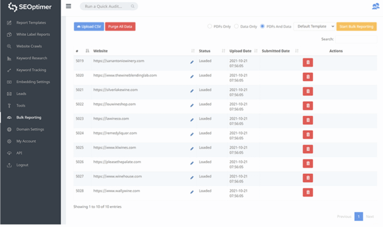Image resolution: width=383 pixels, height=227 pixels.
Task: Select the Data Only radio option
Action: click(x=236, y=26)
